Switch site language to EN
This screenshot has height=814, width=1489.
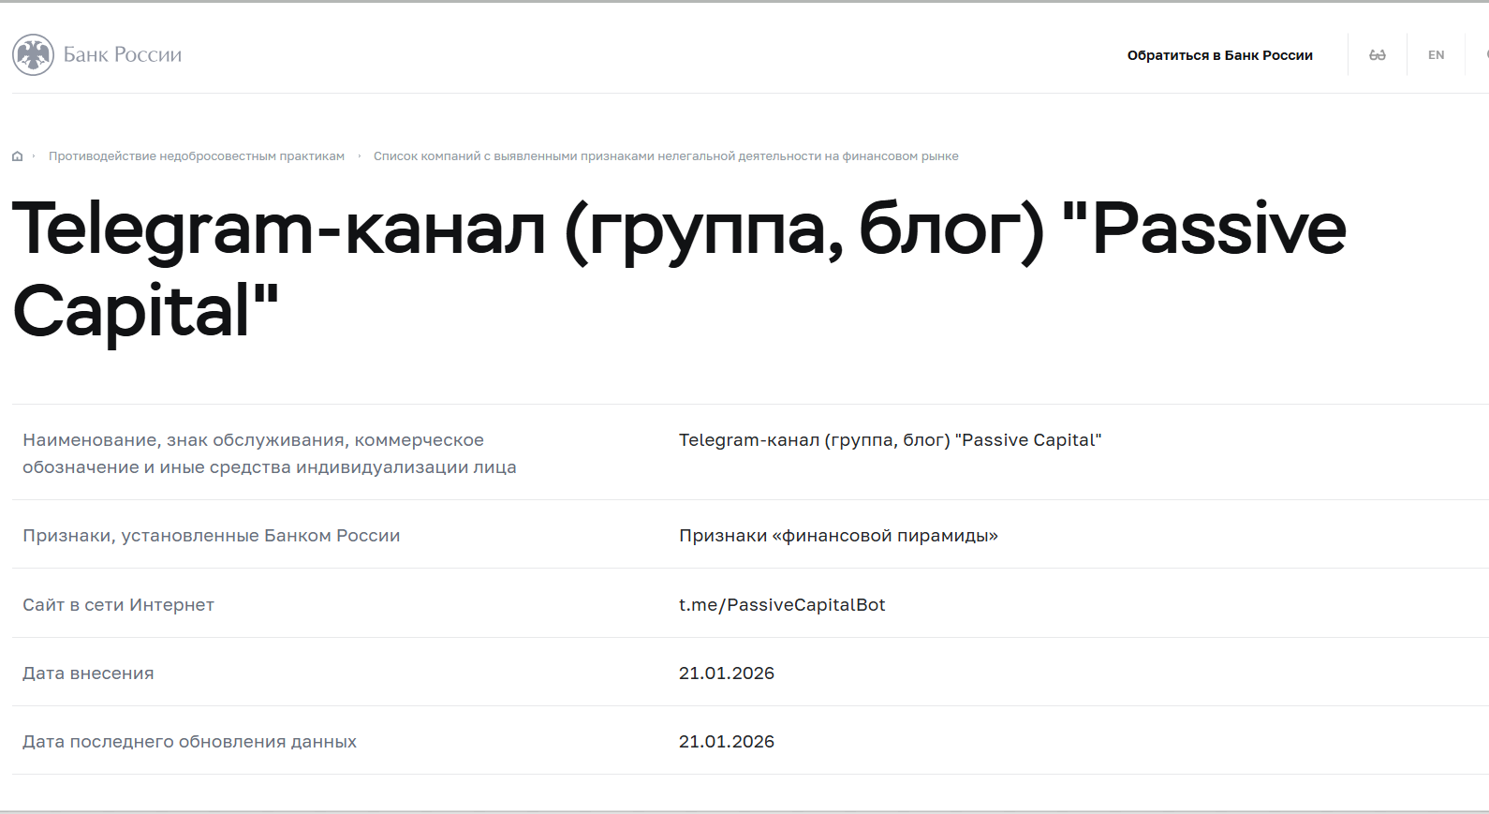tap(1436, 55)
